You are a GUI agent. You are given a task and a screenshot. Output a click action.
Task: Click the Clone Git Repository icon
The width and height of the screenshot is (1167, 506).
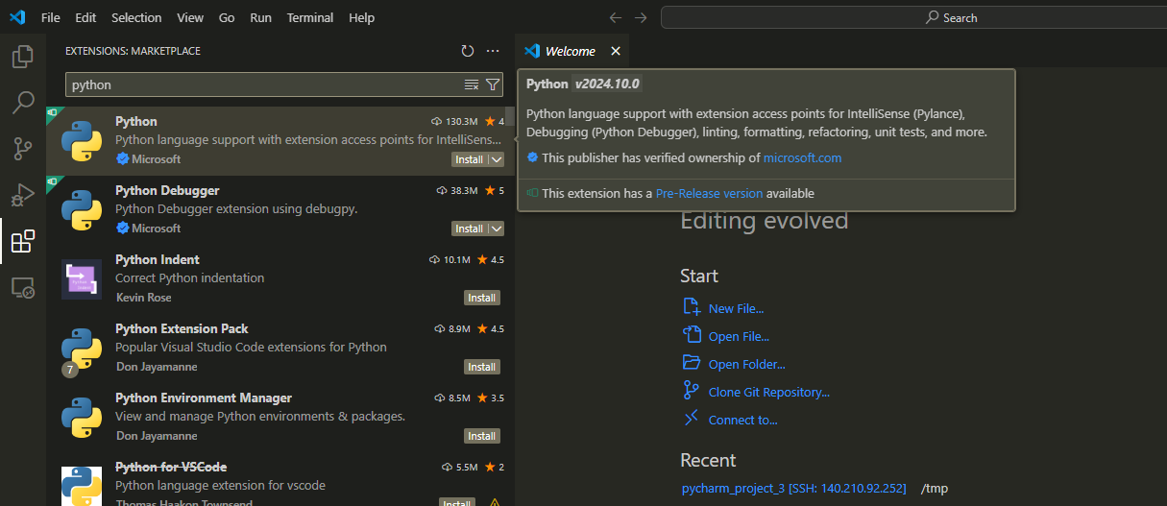(692, 391)
